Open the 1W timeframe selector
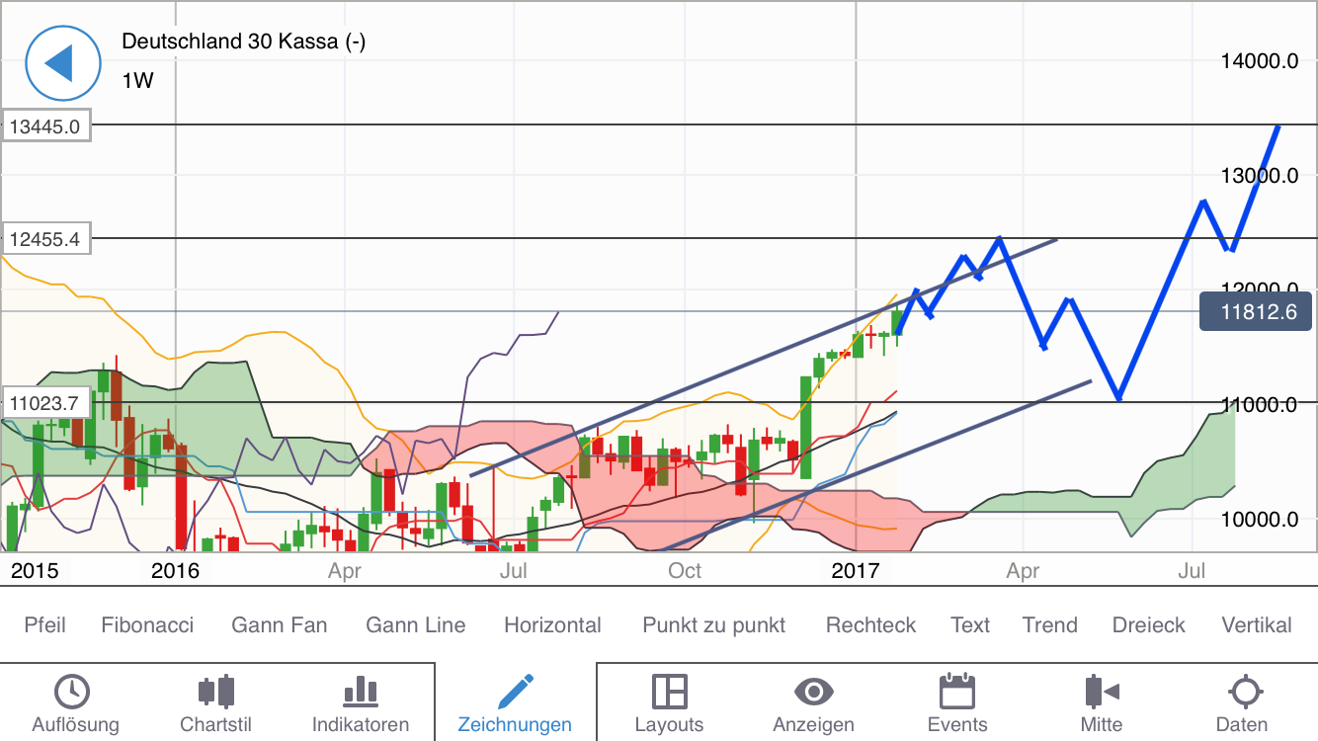1318x741 pixels. (x=136, y=80)
